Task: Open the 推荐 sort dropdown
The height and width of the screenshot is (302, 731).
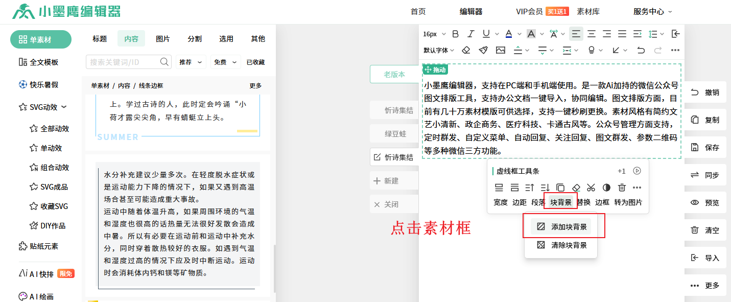Action: point(191,62)
